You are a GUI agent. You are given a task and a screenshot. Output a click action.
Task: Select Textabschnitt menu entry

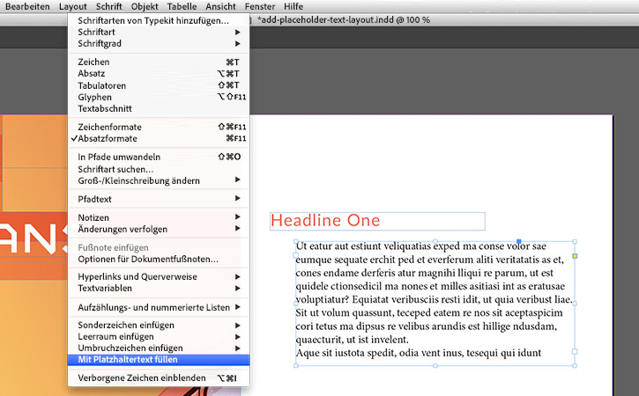pyautogui.click(x=159, y=108)
